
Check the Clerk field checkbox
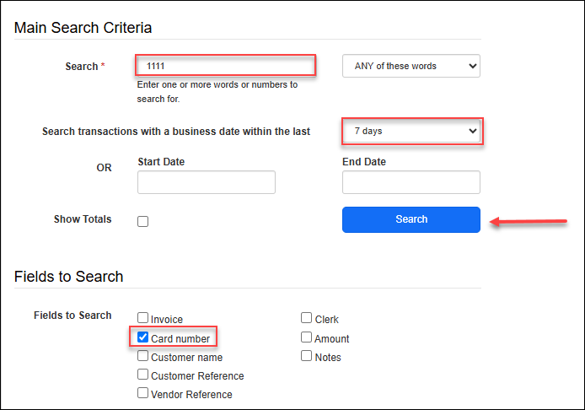click(x=307, y=319)
